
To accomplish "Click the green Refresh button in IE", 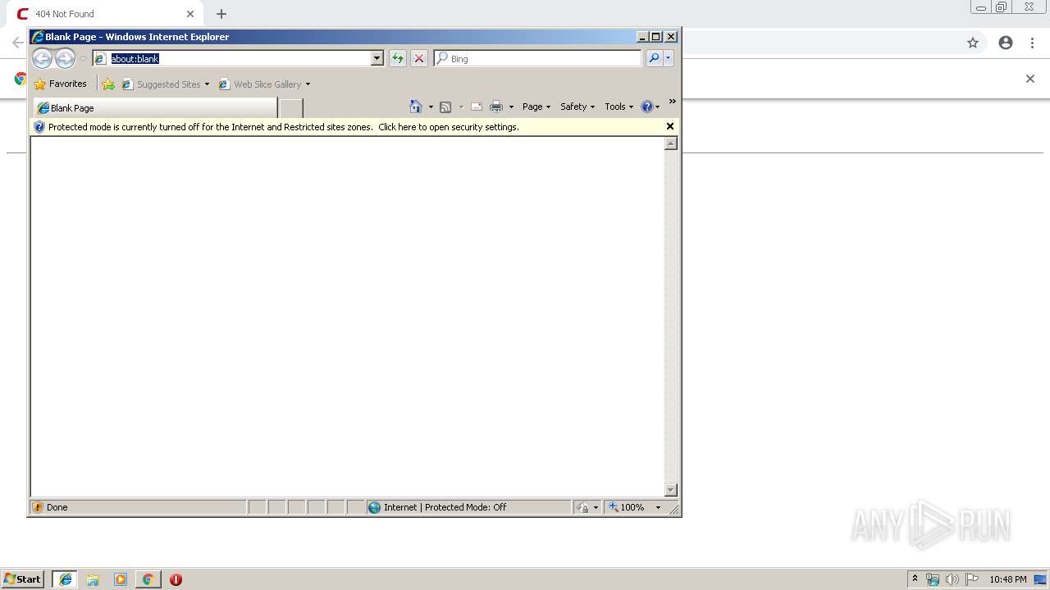I will [398, 58].
